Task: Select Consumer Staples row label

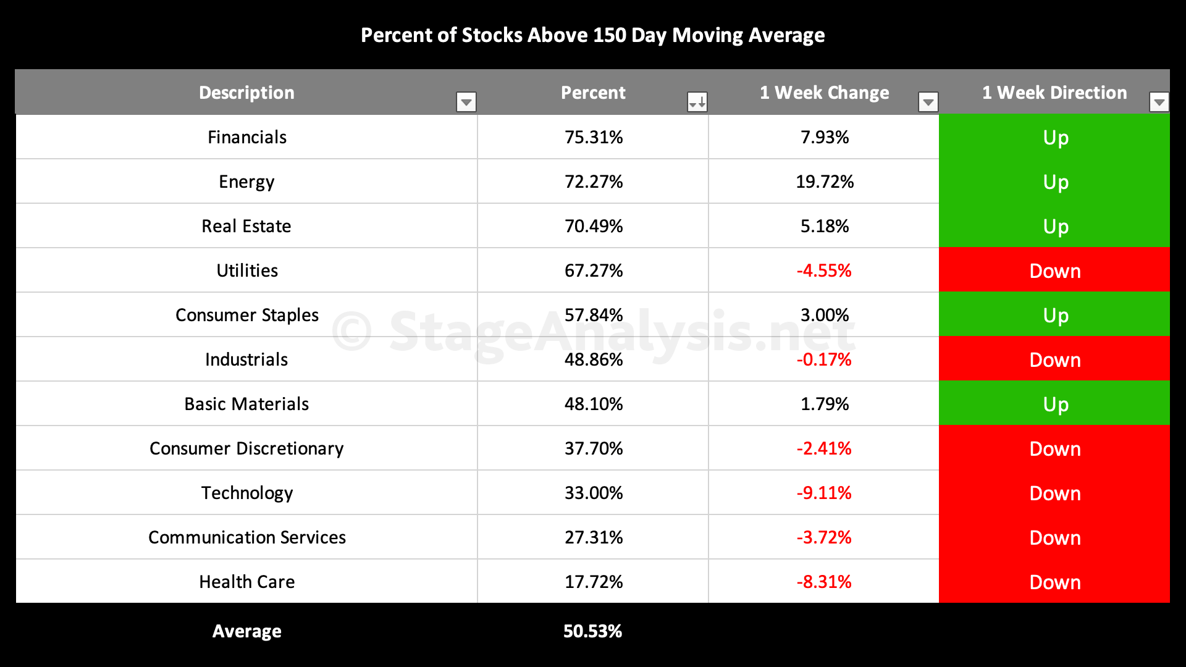Action: click(246, 315)
